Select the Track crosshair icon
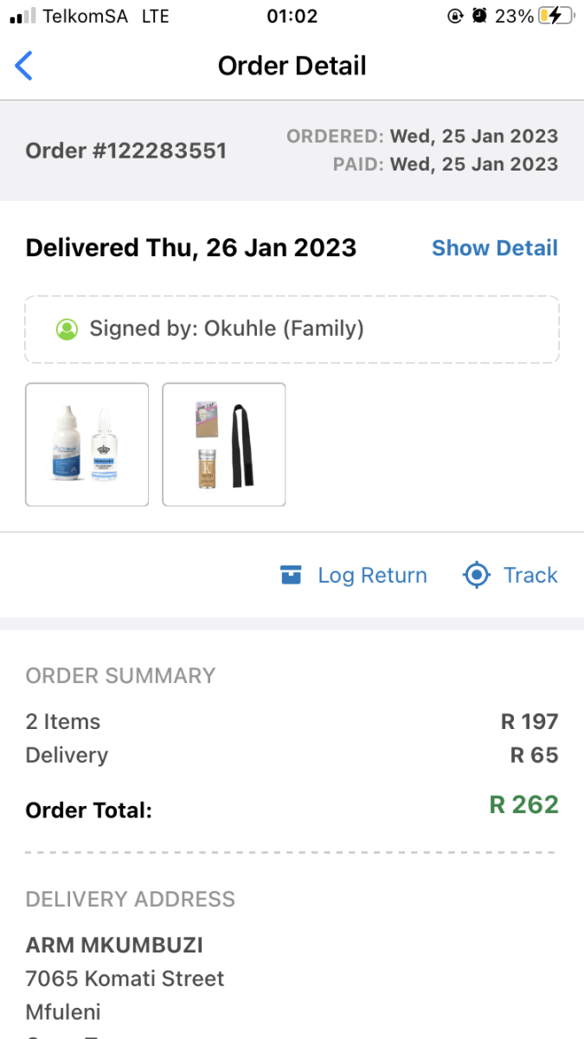This screenshot has height=1039, width=584. [x=475, y=574]
